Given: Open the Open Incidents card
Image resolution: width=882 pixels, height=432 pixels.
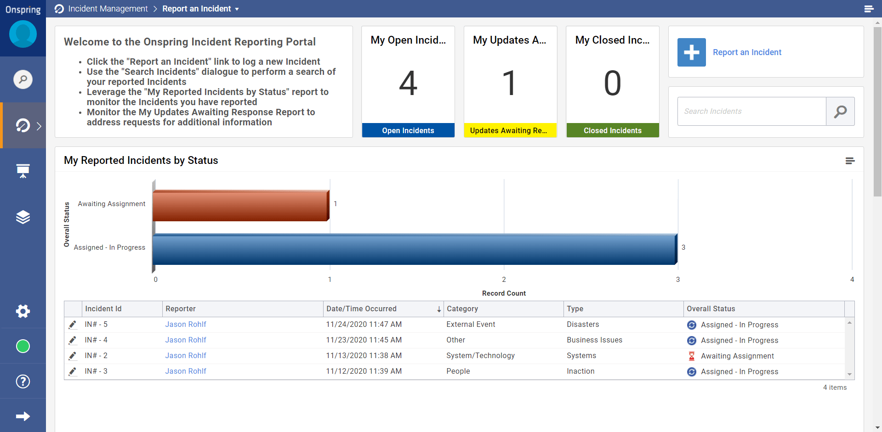Looking at the screenshot, I should coord(408,82).
